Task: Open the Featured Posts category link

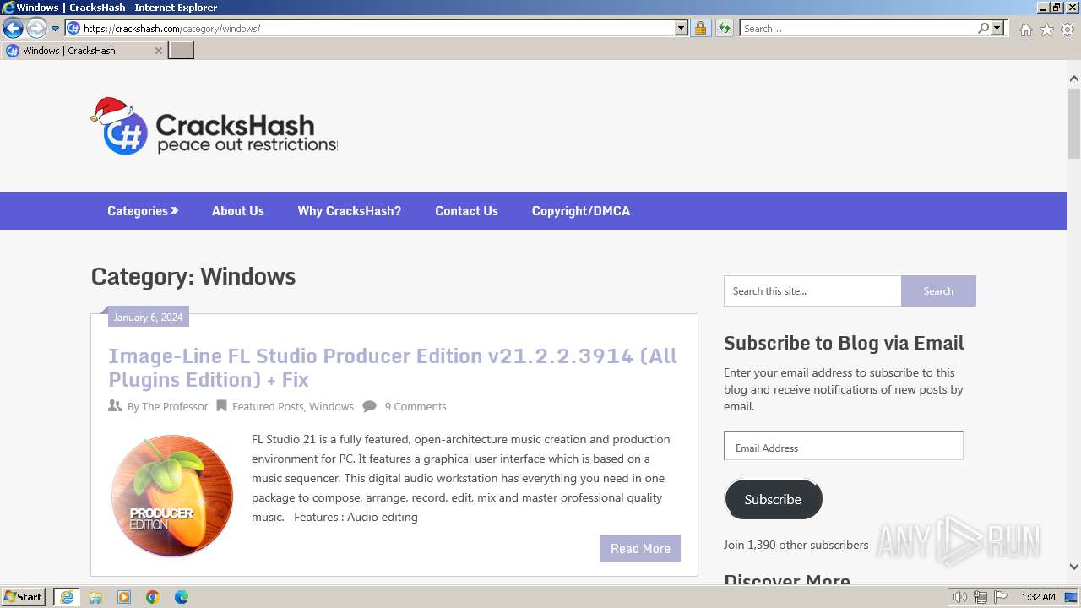Action: pos(268,406)
